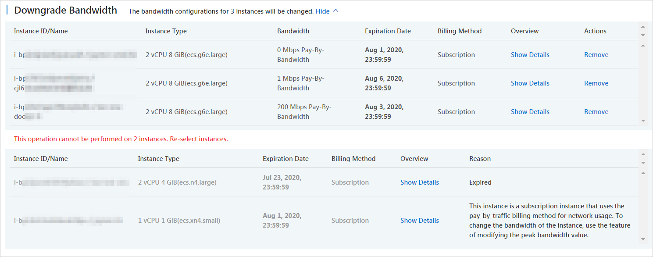Select the Downgrade Bandwidth heading
Screen dimensions: 653x257
click(66, 11)
